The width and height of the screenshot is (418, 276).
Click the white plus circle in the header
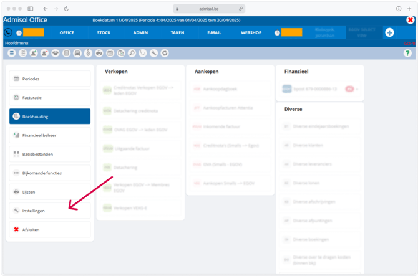[x=389, y=32]
